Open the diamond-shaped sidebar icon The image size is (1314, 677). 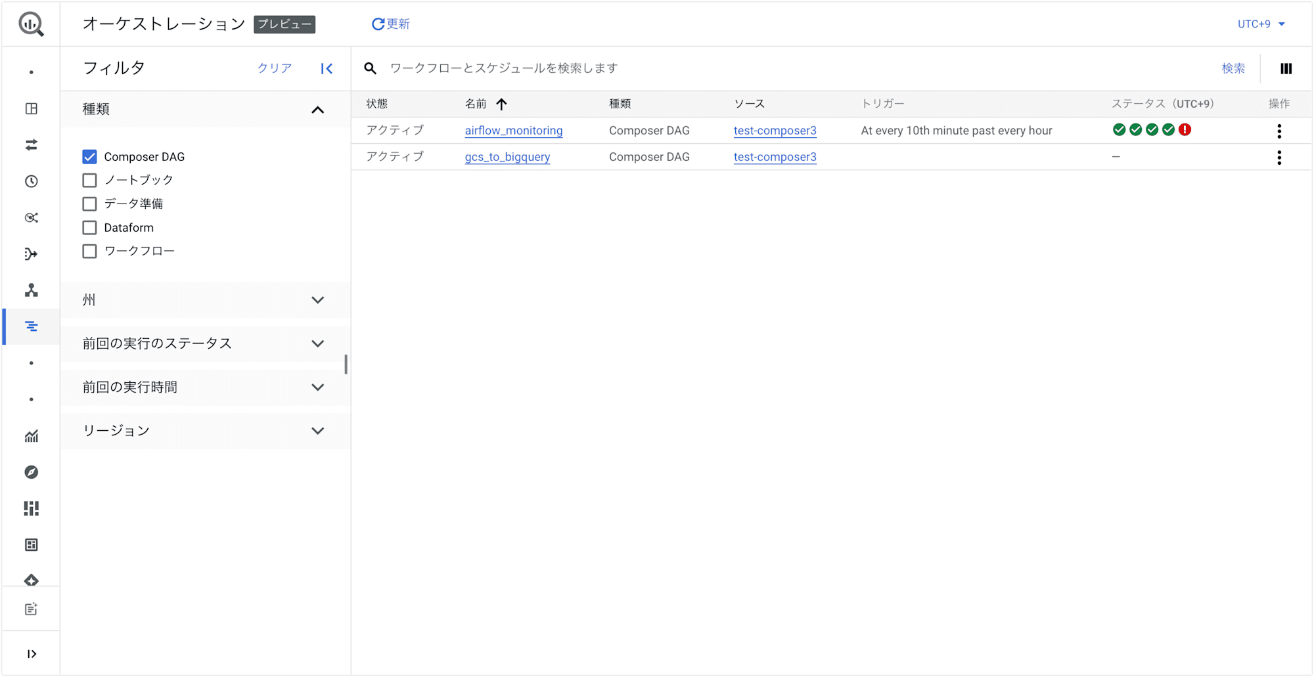pos(31,580)
